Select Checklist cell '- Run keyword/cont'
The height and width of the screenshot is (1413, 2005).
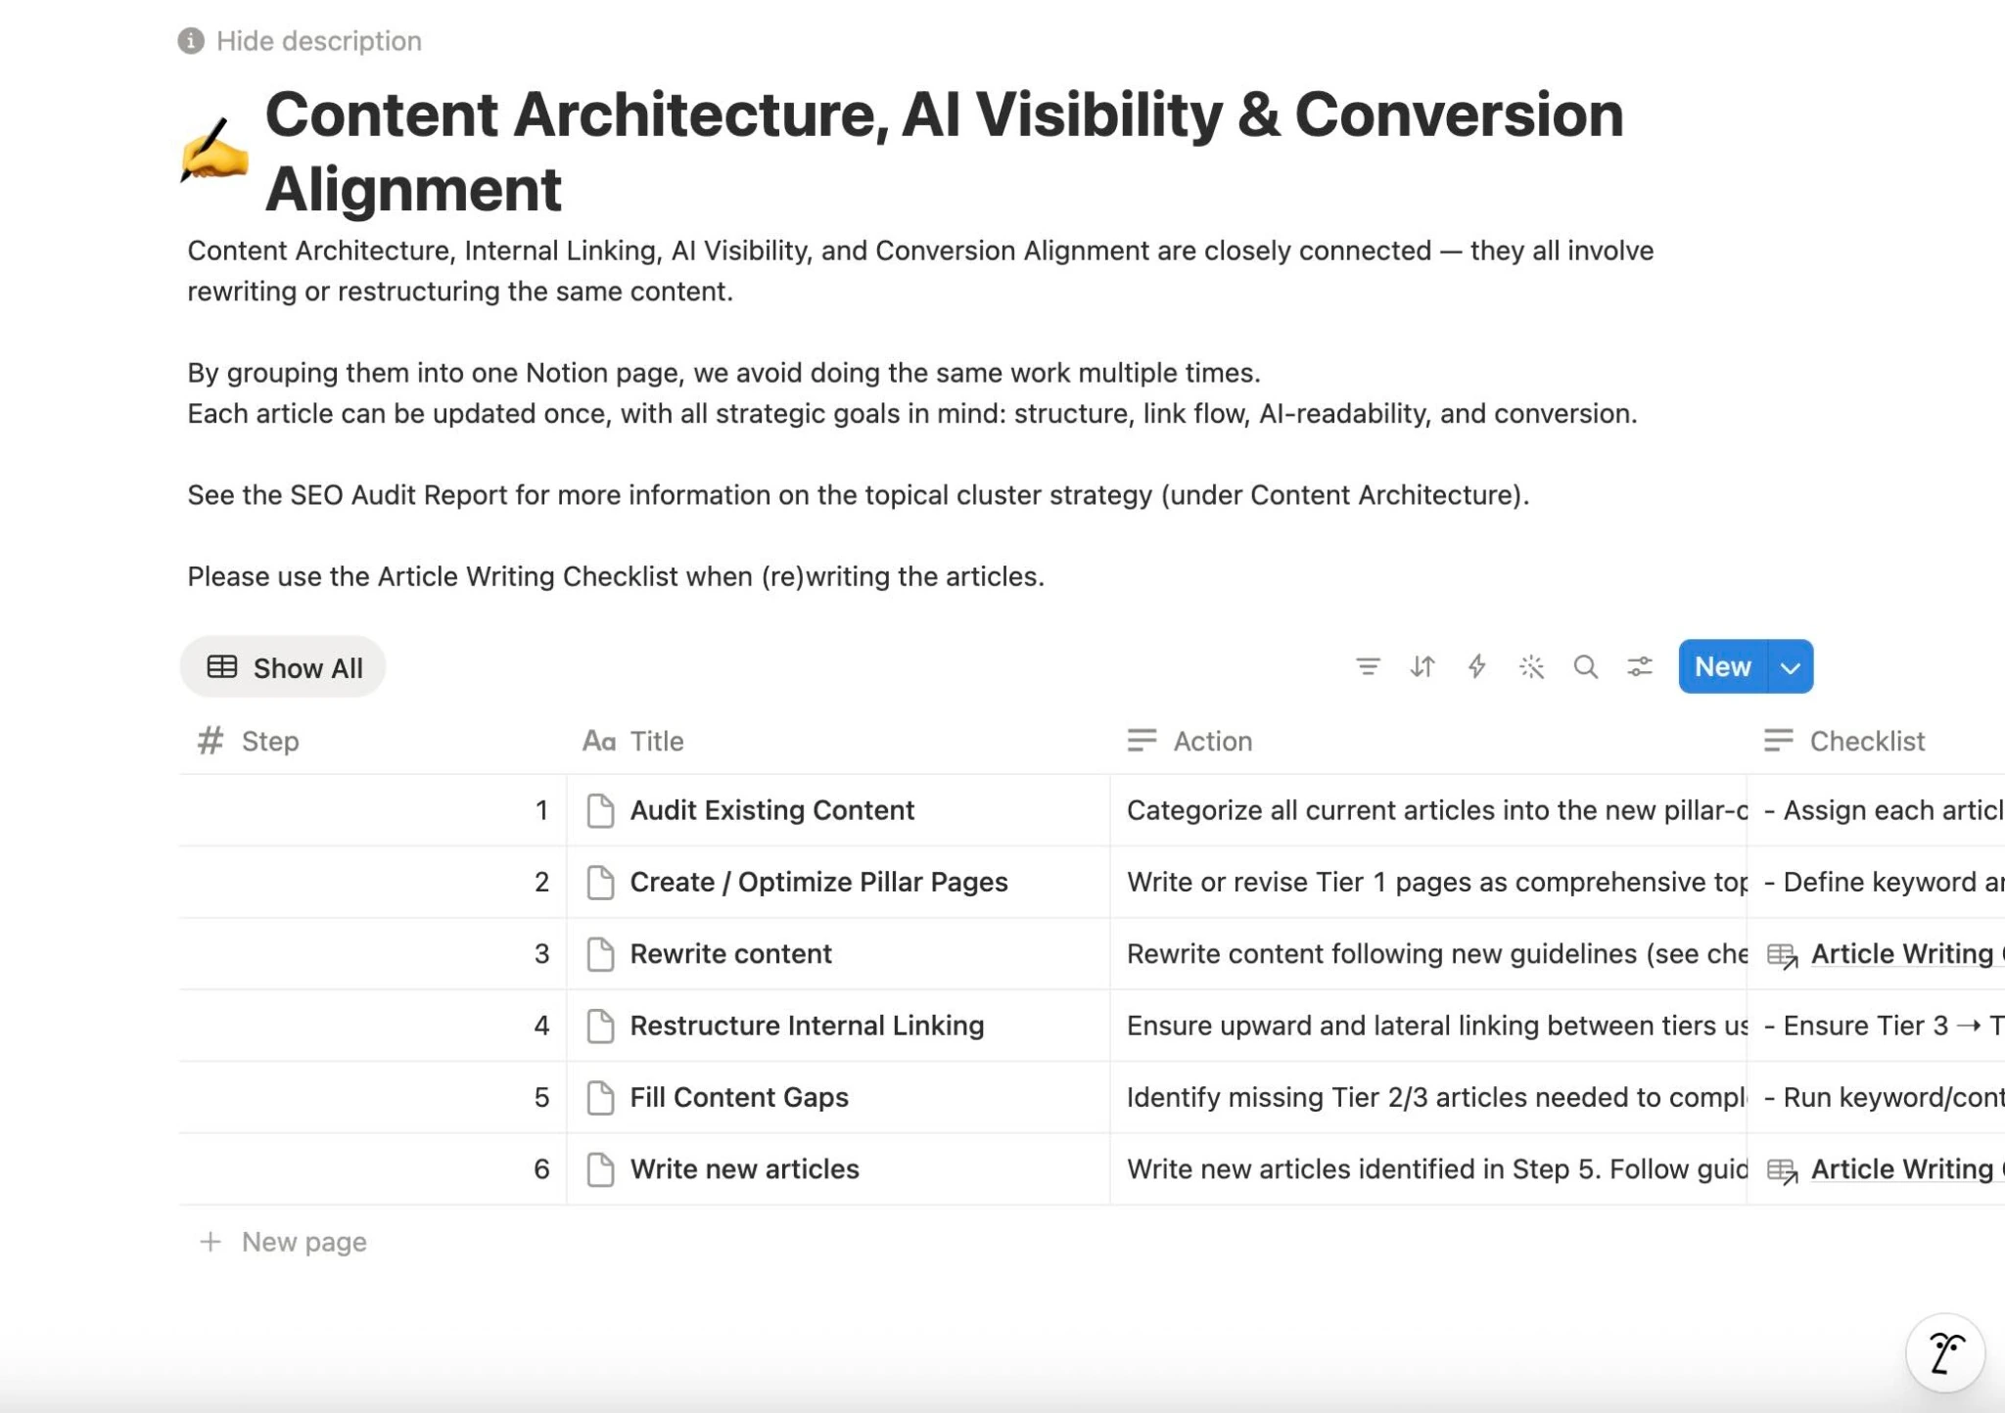1876,1097
